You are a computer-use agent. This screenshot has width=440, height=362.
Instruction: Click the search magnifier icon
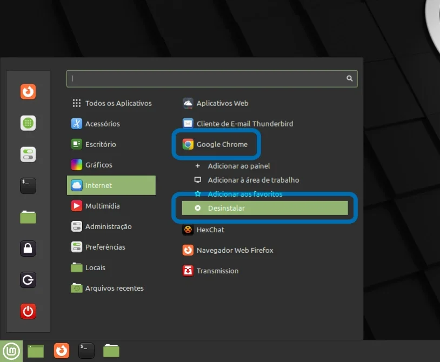349,78
